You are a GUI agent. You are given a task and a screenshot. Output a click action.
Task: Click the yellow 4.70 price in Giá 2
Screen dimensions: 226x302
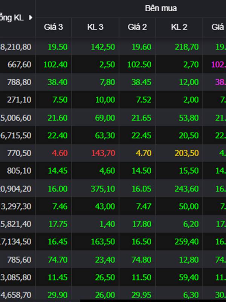(x=145, y=153)
